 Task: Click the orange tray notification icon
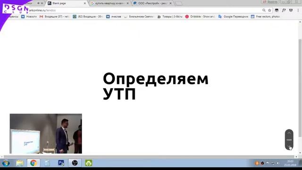click(x=257, y=163)
